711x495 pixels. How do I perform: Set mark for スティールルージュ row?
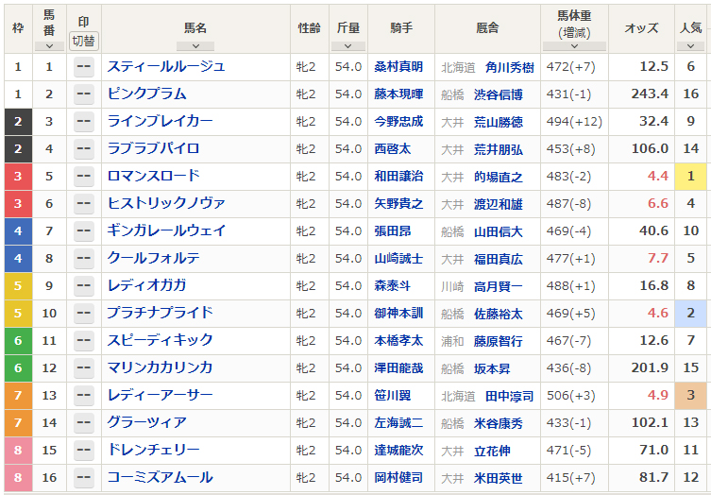(x=84, y=67)
